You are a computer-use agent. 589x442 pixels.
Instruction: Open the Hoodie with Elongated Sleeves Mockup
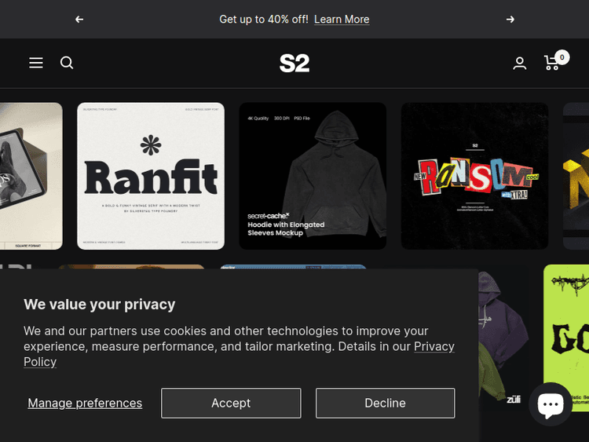(313, 176)
